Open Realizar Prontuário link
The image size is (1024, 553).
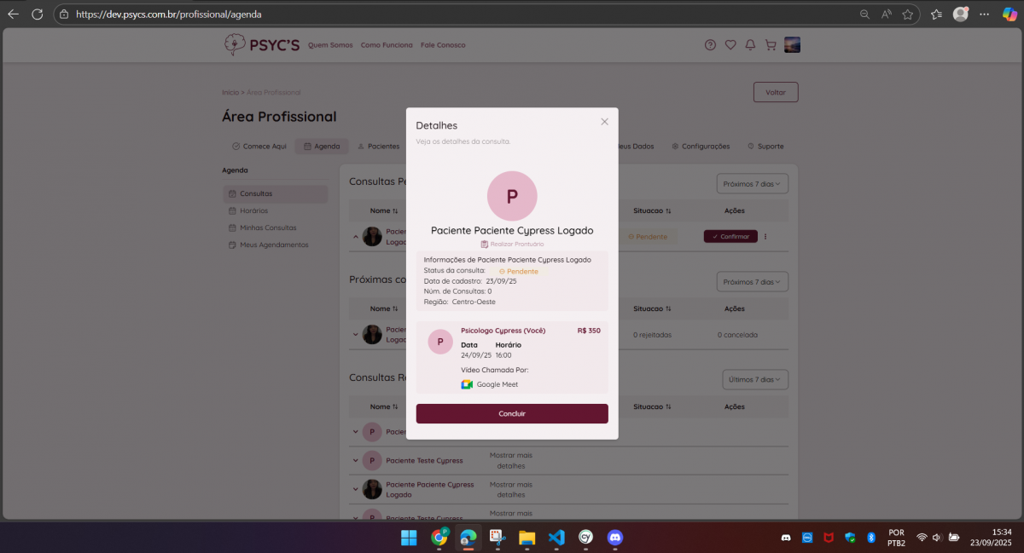512,244
